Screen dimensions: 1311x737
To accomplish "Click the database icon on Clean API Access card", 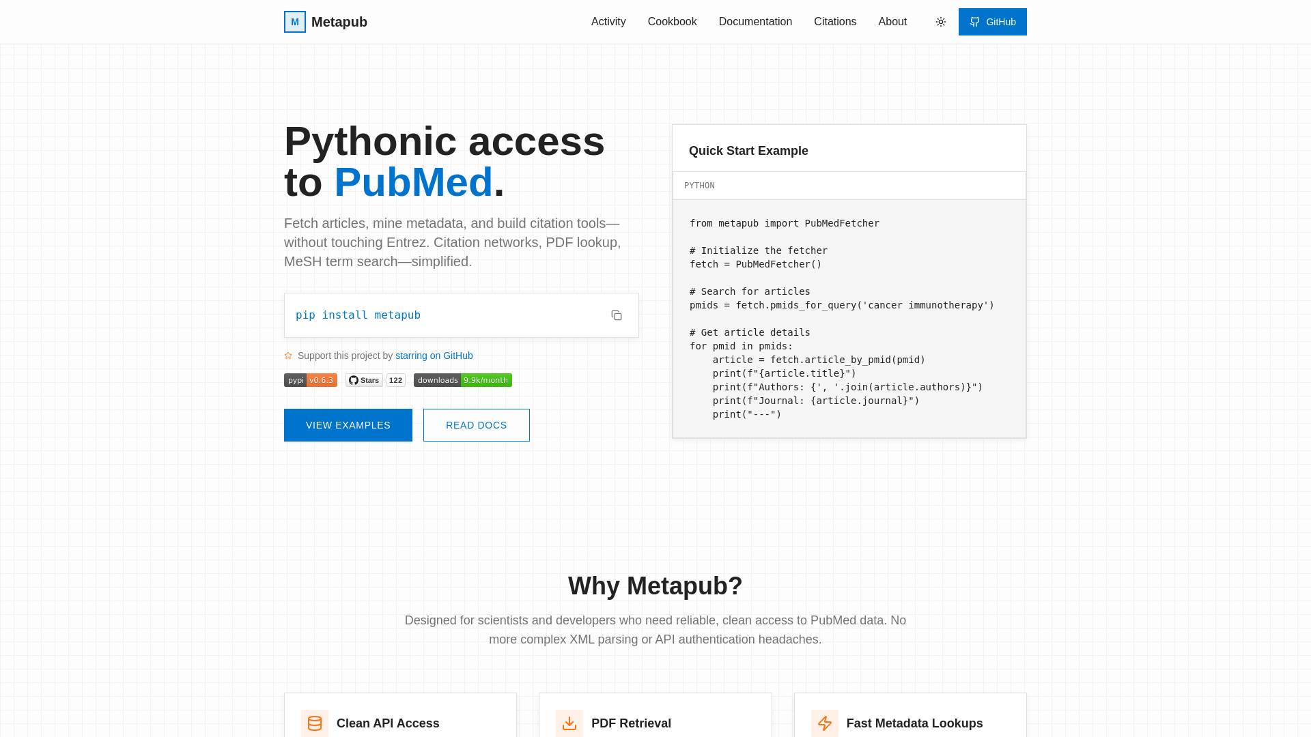I will (315, 723).
